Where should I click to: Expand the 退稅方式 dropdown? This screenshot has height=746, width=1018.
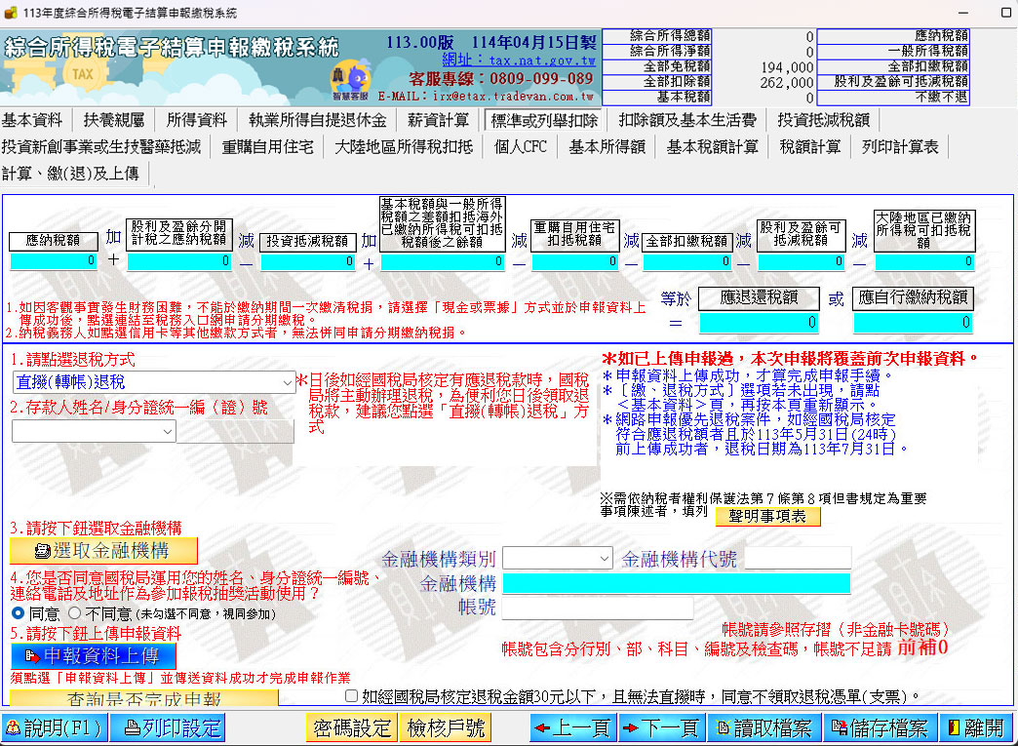(x=154, y=382)
